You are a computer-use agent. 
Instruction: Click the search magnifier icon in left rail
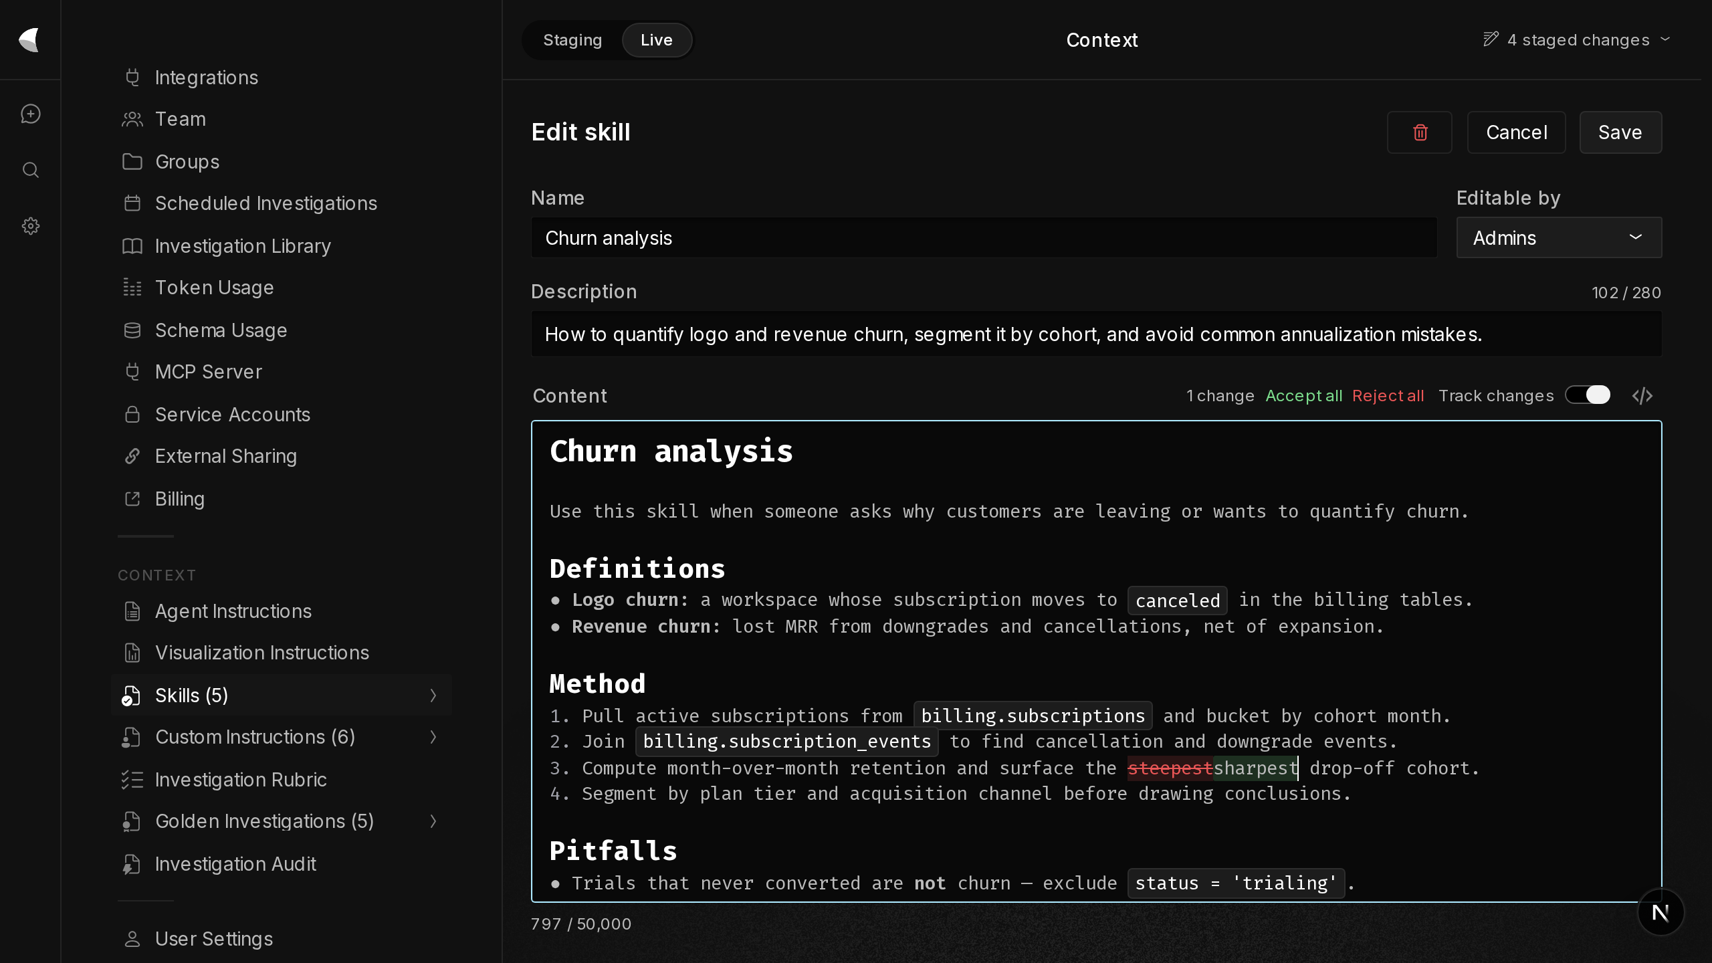click(31, 170)
